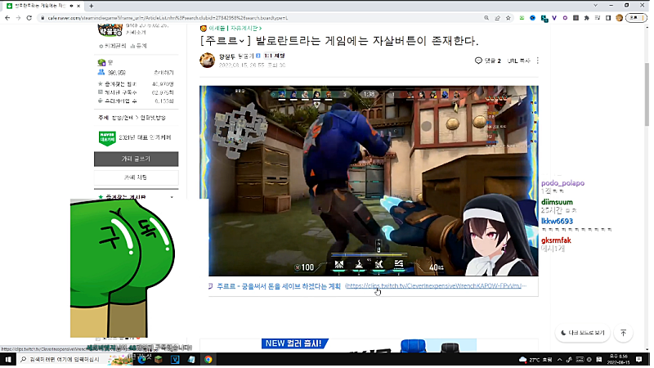The width and height of the screenshot is (654, 368).
Task: Click the browser back arrow
Action: pyautogui.click(x=7, y=18)
